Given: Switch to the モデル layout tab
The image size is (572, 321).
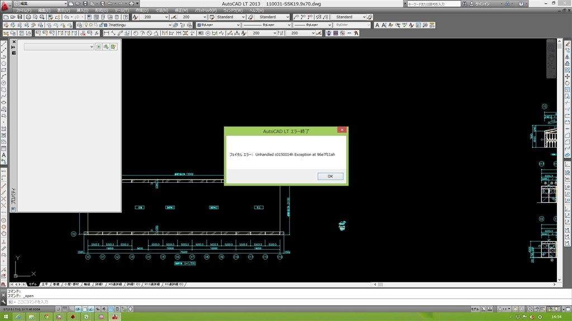Looking at the screenshot, I should (32, 284).
